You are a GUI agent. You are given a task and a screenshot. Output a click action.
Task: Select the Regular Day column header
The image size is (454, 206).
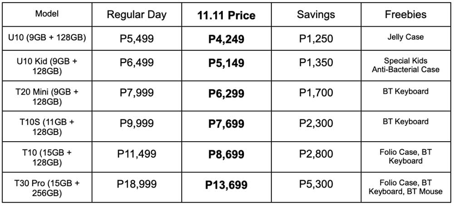click(x=137, y=15)
